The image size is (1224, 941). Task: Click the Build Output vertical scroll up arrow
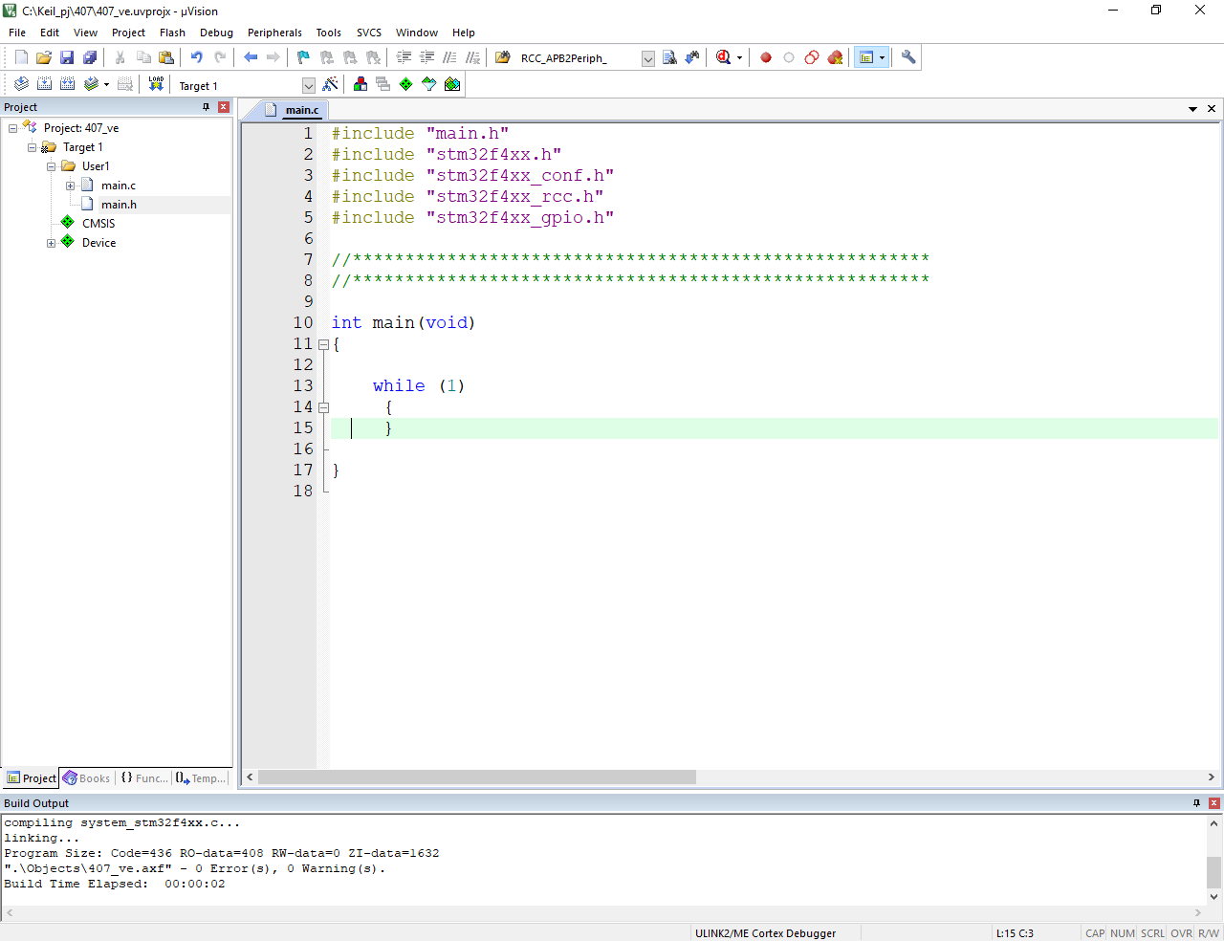[x=1214, y=822]
